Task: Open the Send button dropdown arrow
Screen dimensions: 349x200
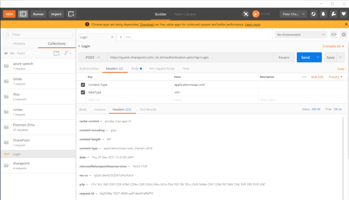Action: point(318,57)
